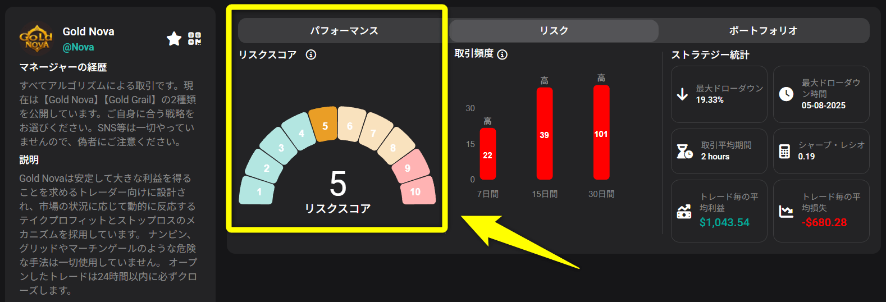Click the 7日間 red bar showing 22

(x=487, y=154)
